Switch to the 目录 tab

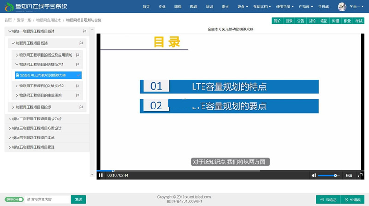(x=289, y=21)
